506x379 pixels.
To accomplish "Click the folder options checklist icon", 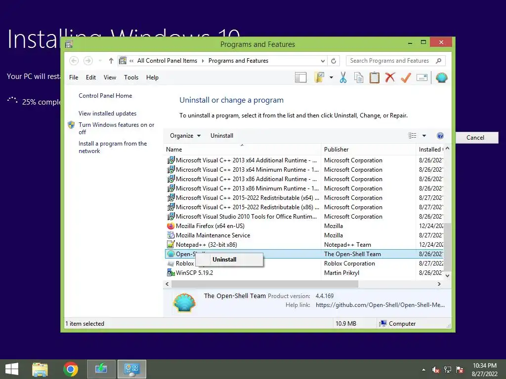I will [319, 77].
